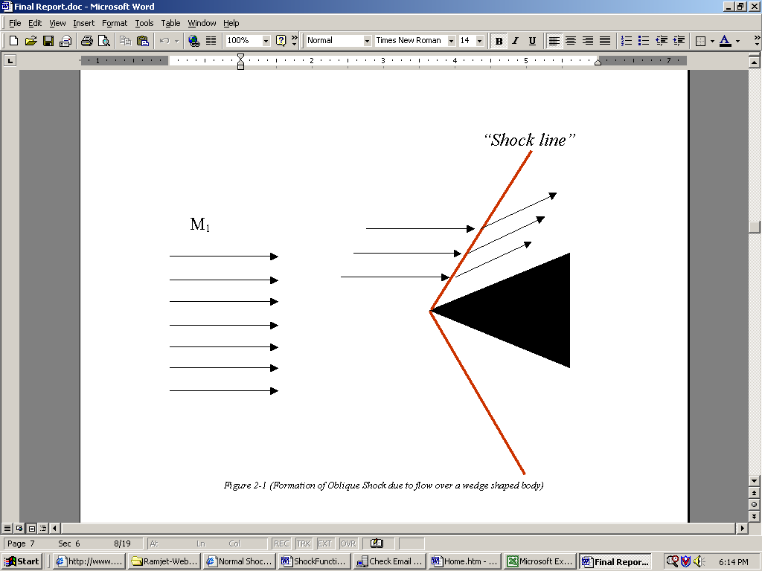The width and height of the screenshot is (762, 571).
Task: Switch to Normal view icon
Action: [7, 528]
